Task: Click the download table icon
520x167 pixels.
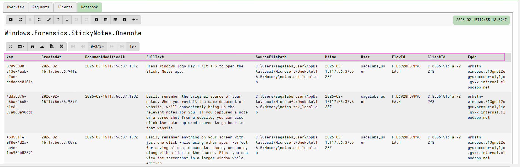Action: click(x=42, y=47)
